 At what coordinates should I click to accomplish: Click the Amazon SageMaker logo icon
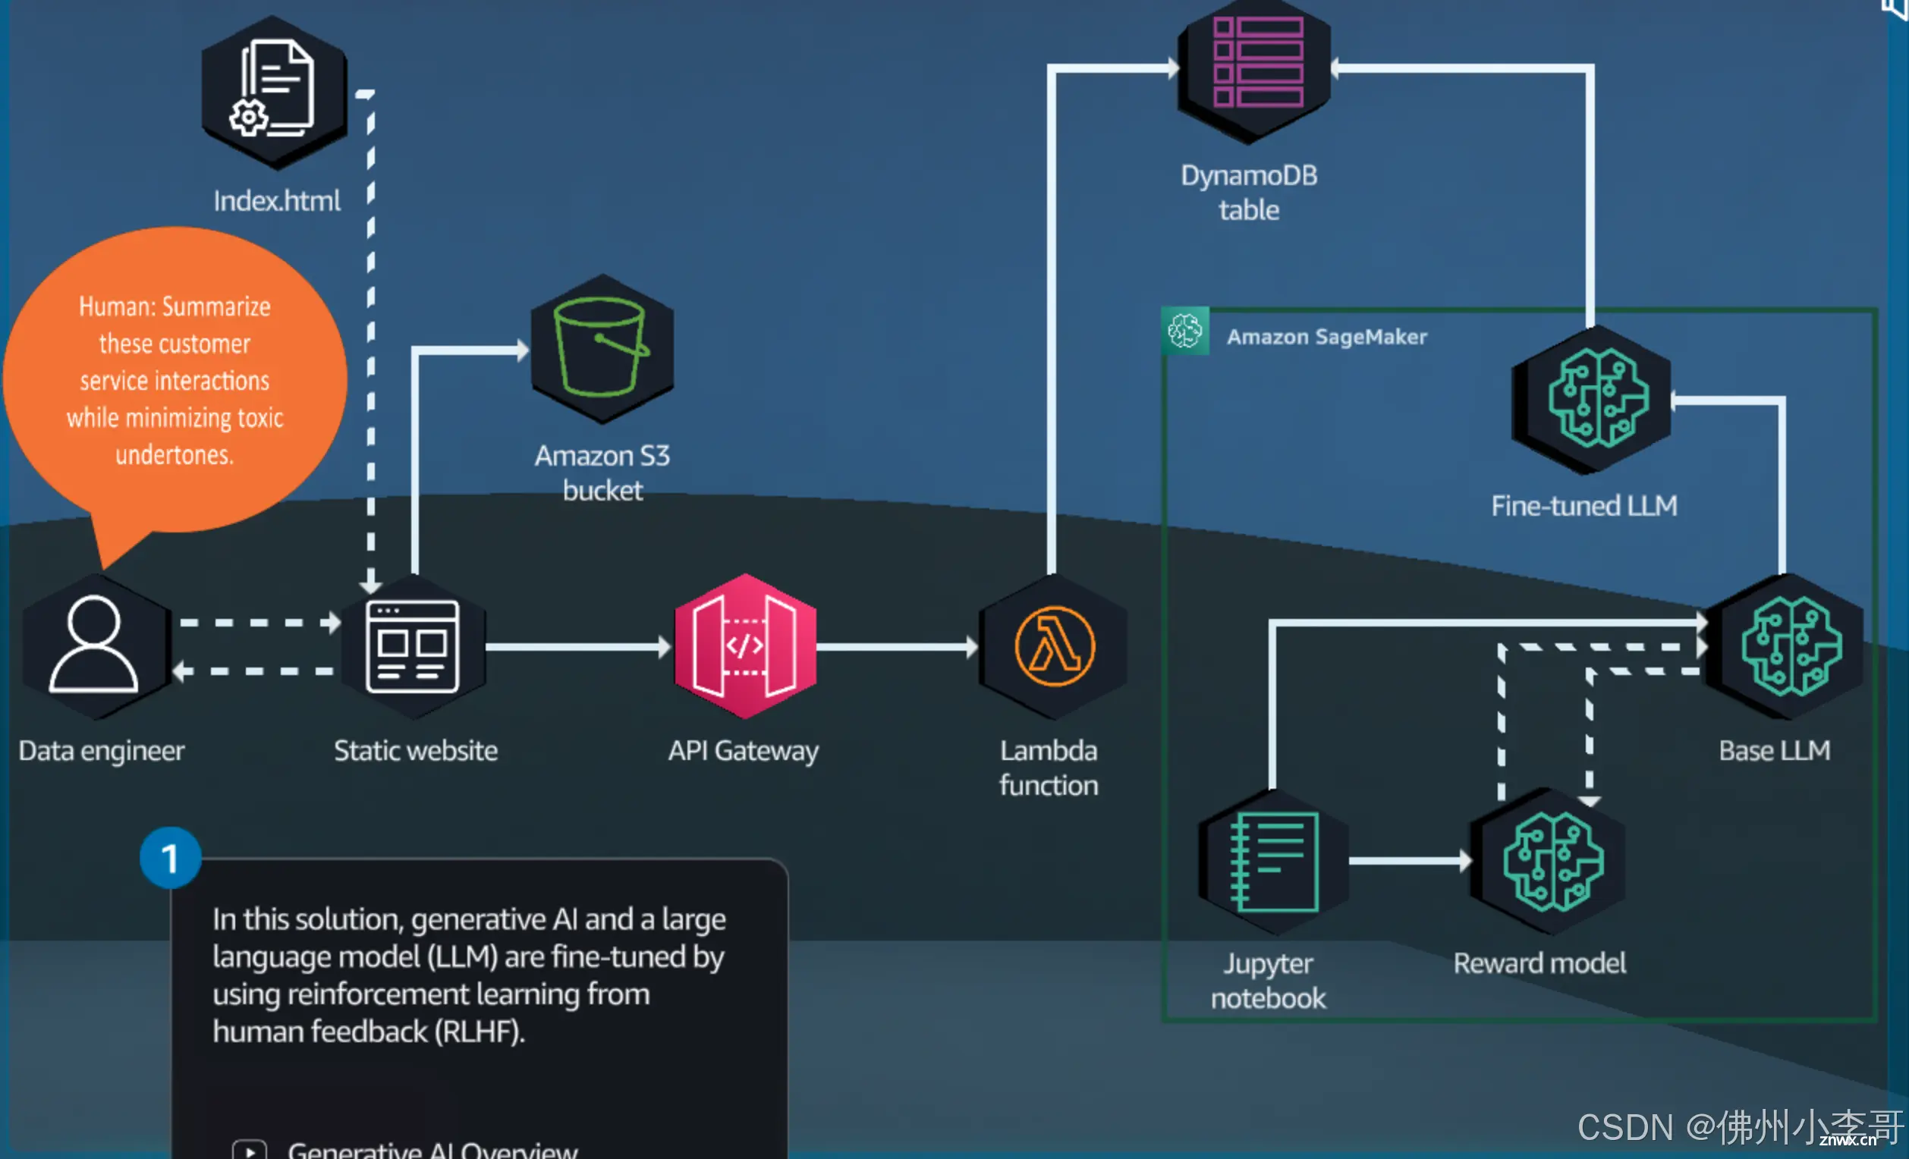pyautogui.click(x=1184, y=332)
